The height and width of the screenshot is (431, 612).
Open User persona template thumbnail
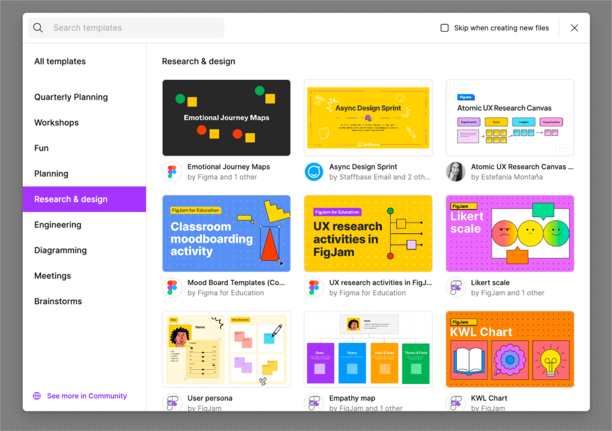[x=226, y=349]
